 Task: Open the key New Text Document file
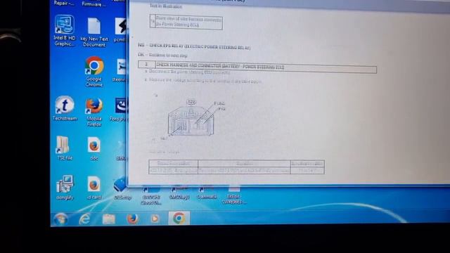coord(94,32)
